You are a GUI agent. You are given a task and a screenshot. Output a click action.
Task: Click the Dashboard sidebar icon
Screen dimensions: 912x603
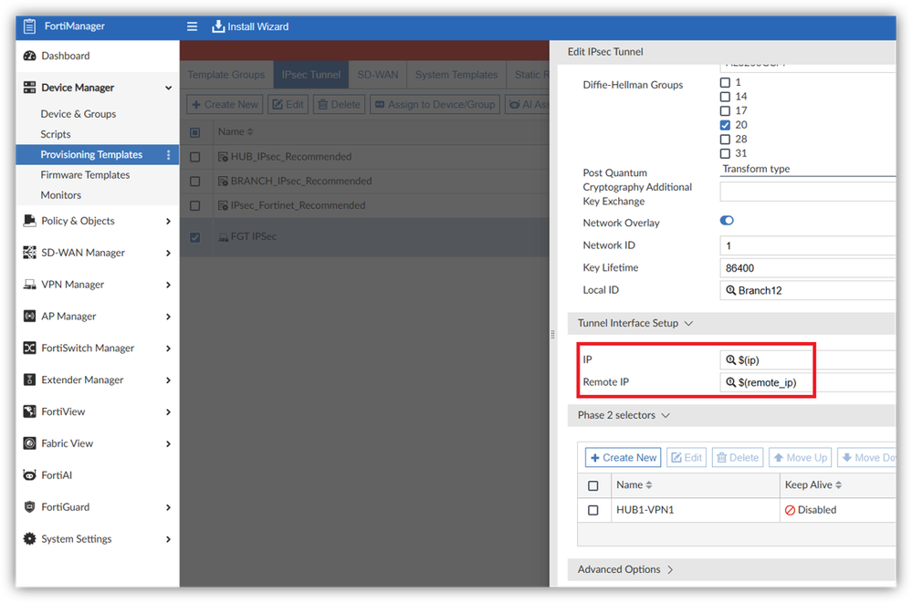coord(28,56)
